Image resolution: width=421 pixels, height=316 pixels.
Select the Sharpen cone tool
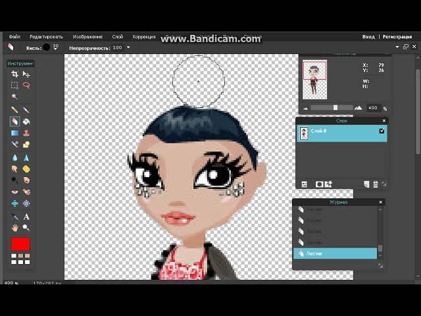coord(26,157)
